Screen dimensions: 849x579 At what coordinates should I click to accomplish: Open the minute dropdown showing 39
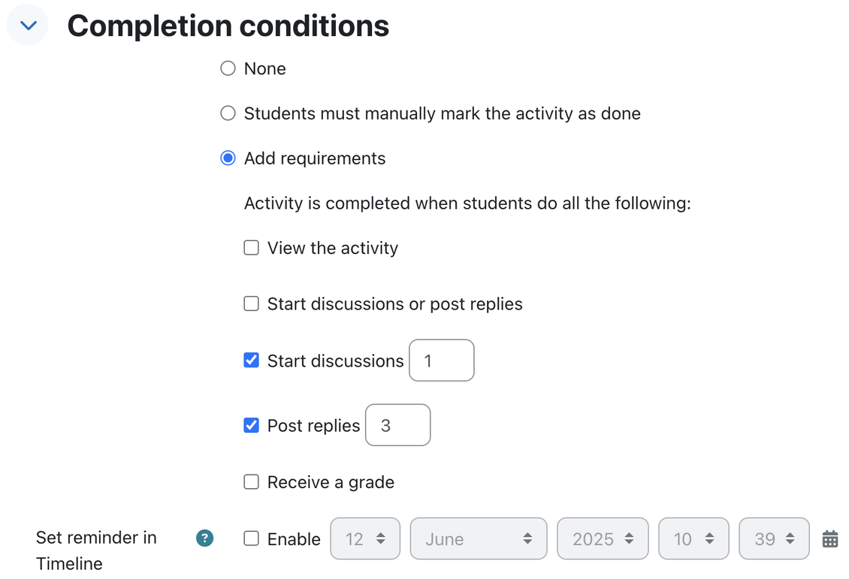(774, 538)
